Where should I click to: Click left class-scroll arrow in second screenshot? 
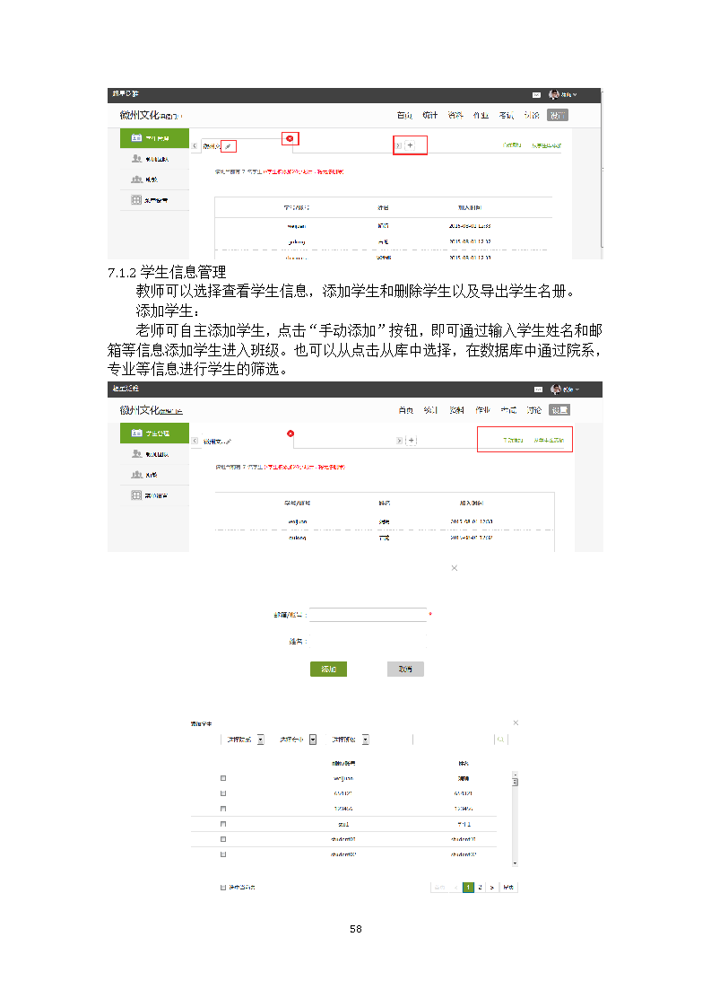[195, 441]
